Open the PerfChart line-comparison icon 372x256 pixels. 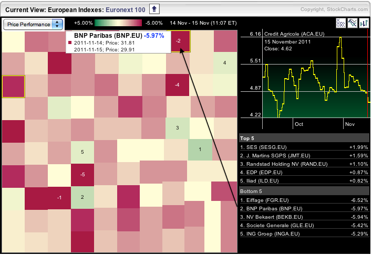coord(353,23)
